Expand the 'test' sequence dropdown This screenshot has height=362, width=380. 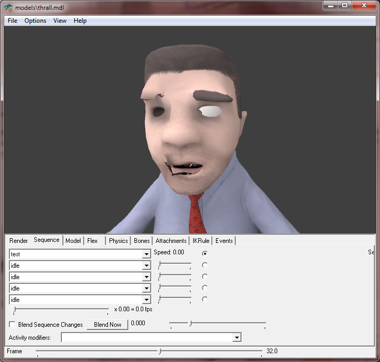click(146, 254)
